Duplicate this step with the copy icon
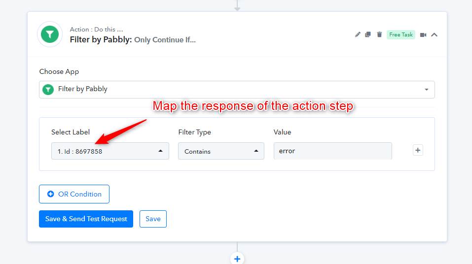This screenshot has height=264, width=472. 368,34
